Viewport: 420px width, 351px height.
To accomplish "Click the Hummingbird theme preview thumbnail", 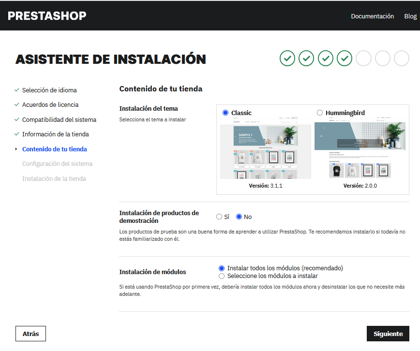I will click(360, 148).
